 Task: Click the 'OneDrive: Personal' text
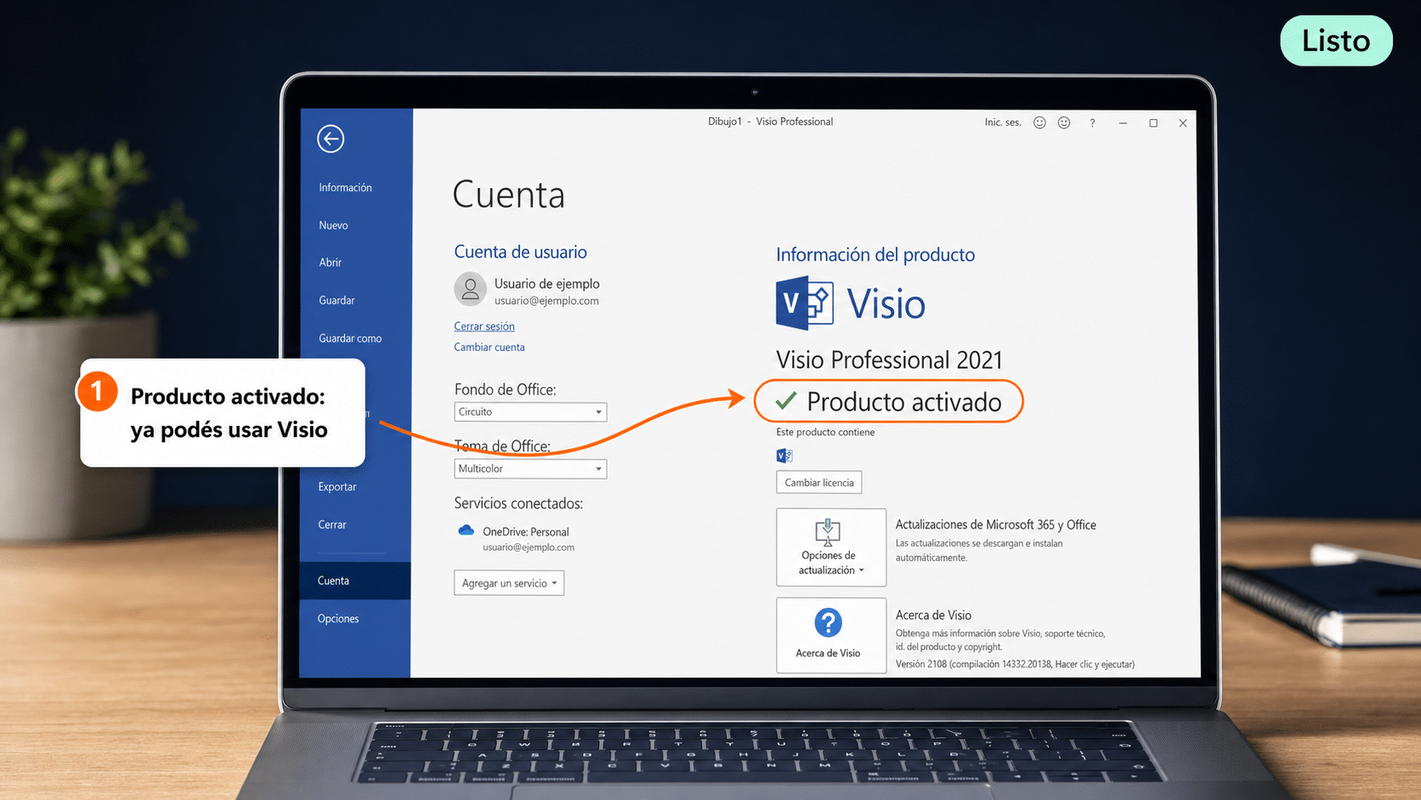pos(526,532)
